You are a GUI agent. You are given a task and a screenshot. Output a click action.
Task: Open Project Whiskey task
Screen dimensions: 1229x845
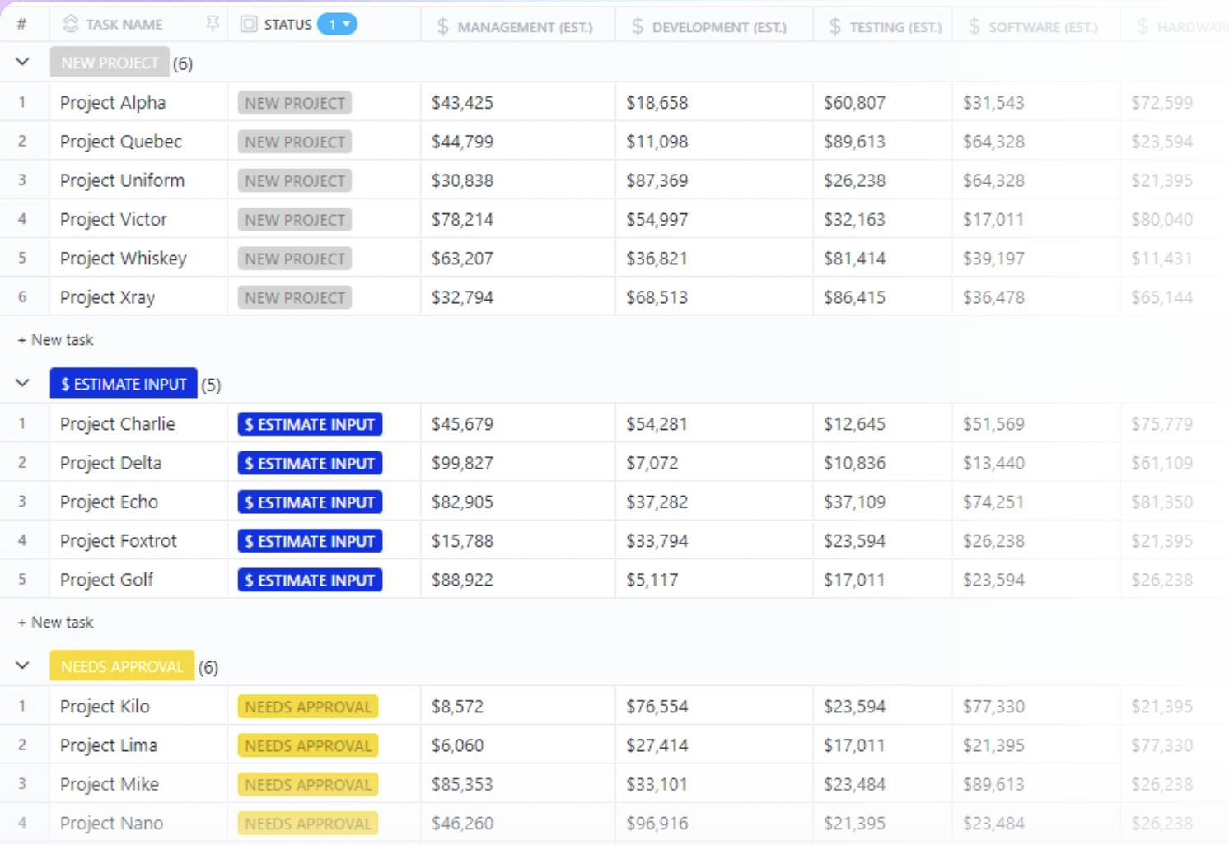click(x=124, y=258)
